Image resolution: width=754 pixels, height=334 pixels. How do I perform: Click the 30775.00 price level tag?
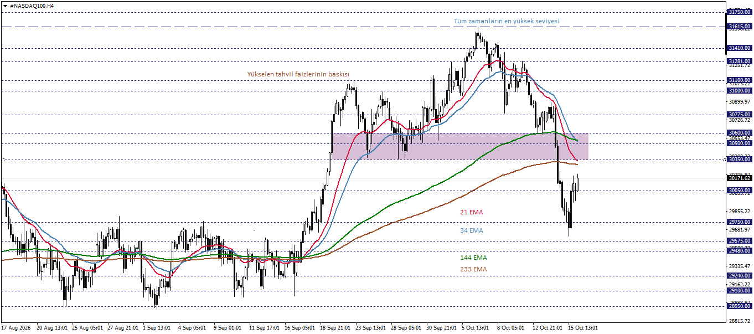739,115
